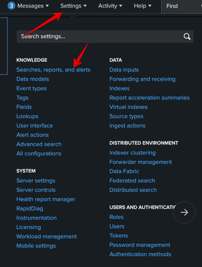
Task: Open Licensing page
Action: 29,227
